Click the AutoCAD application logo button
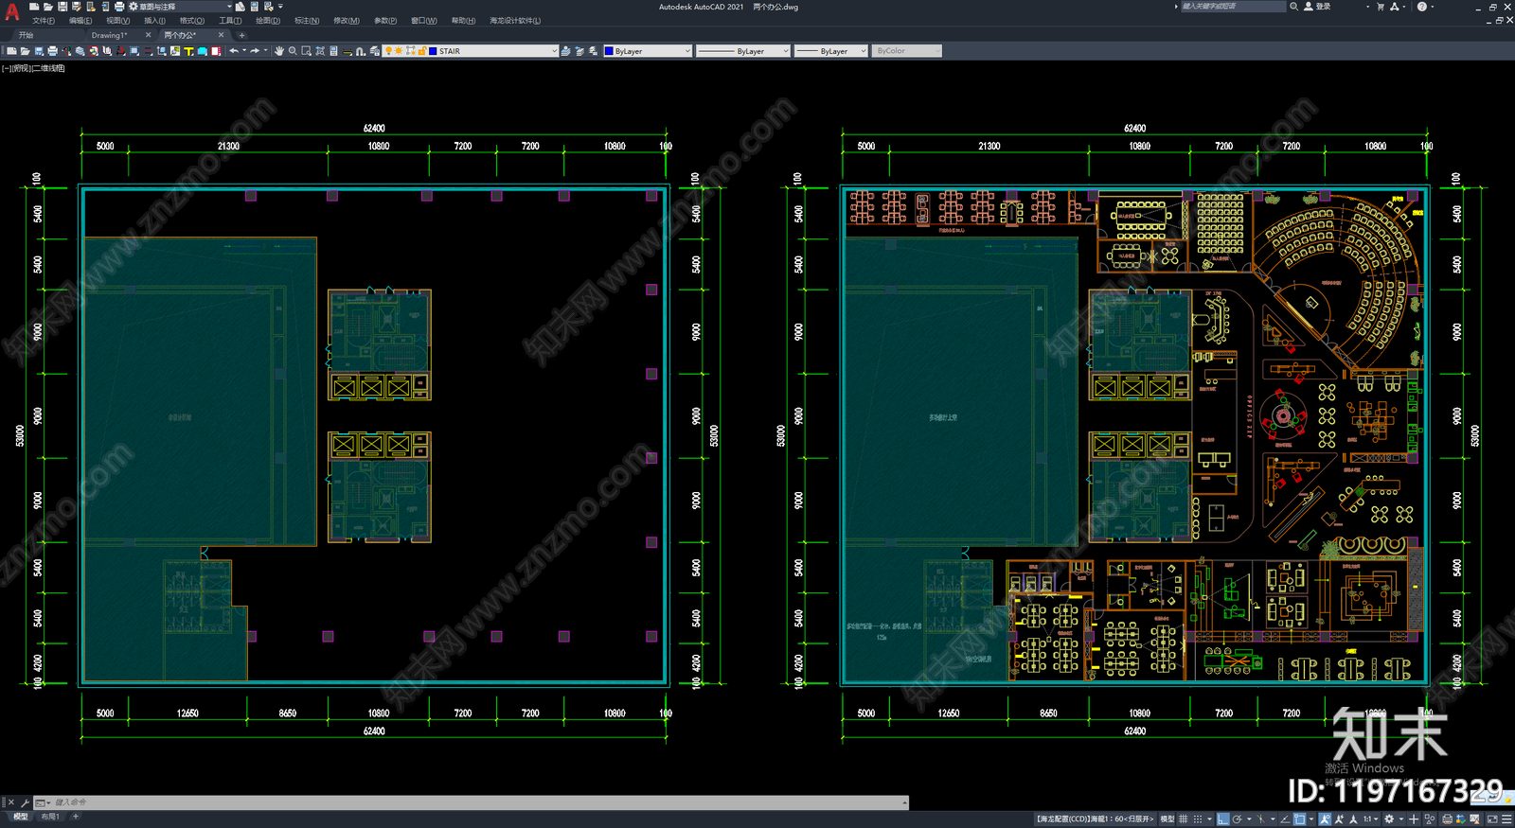This screenshot has height=828, width=1515. click(x=12, y=12)
